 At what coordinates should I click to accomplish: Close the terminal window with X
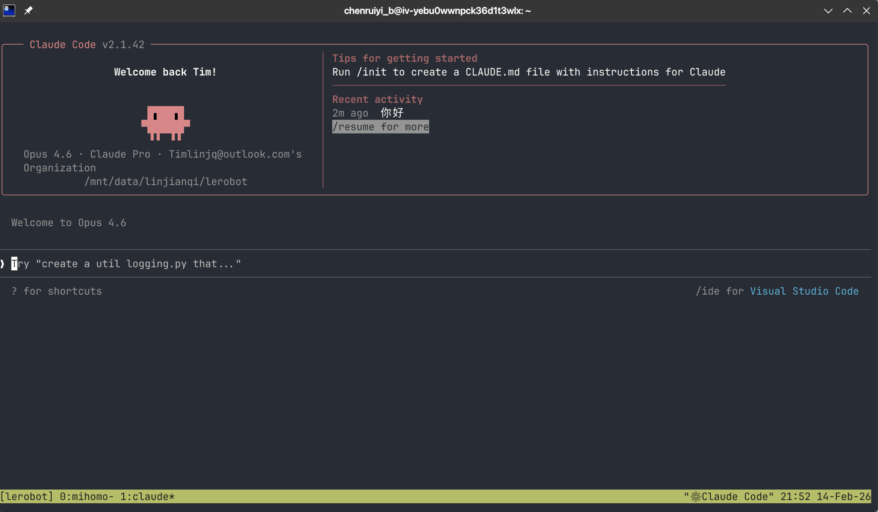(x=866, y=11)
